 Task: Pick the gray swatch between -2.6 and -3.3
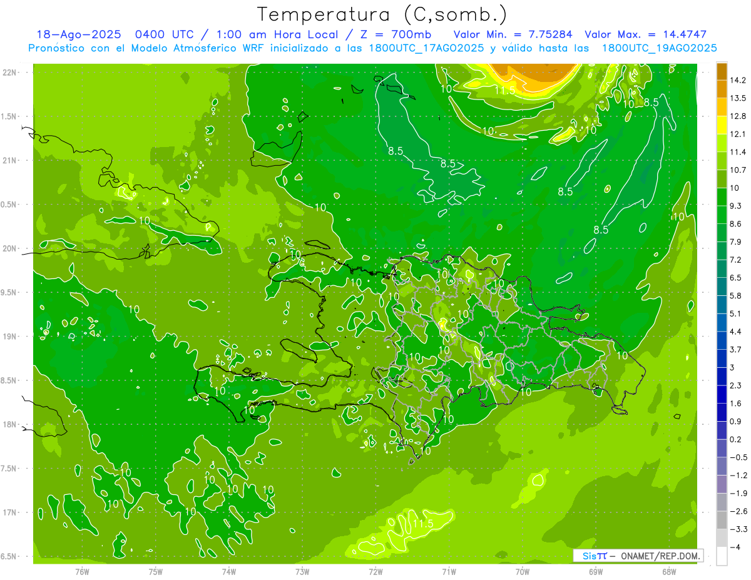[722, 520]
